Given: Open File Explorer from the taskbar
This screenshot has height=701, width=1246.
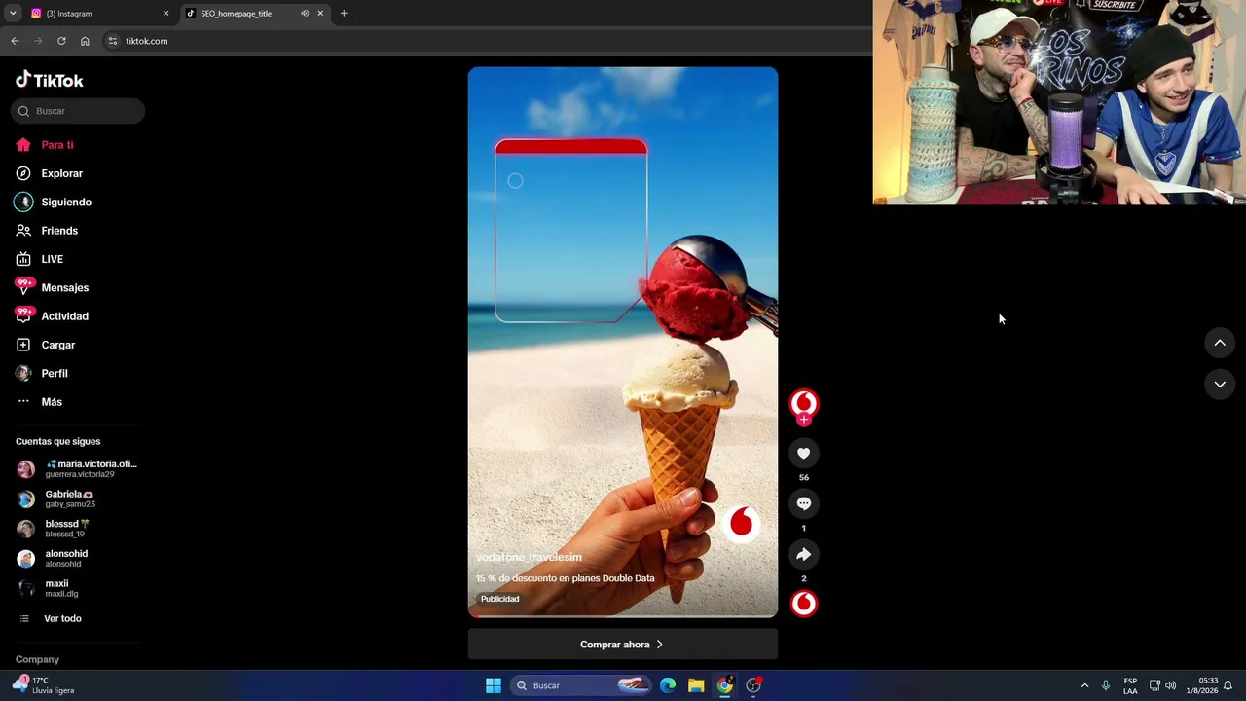Looking at the screenshot, I should 696,685.
